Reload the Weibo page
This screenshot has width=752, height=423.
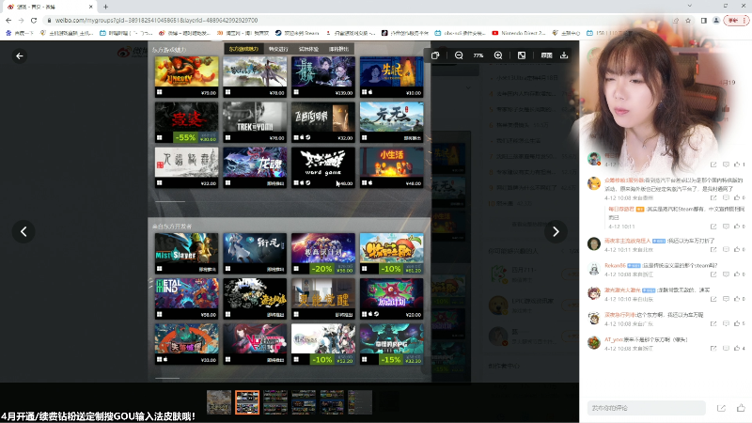(34, 20)
